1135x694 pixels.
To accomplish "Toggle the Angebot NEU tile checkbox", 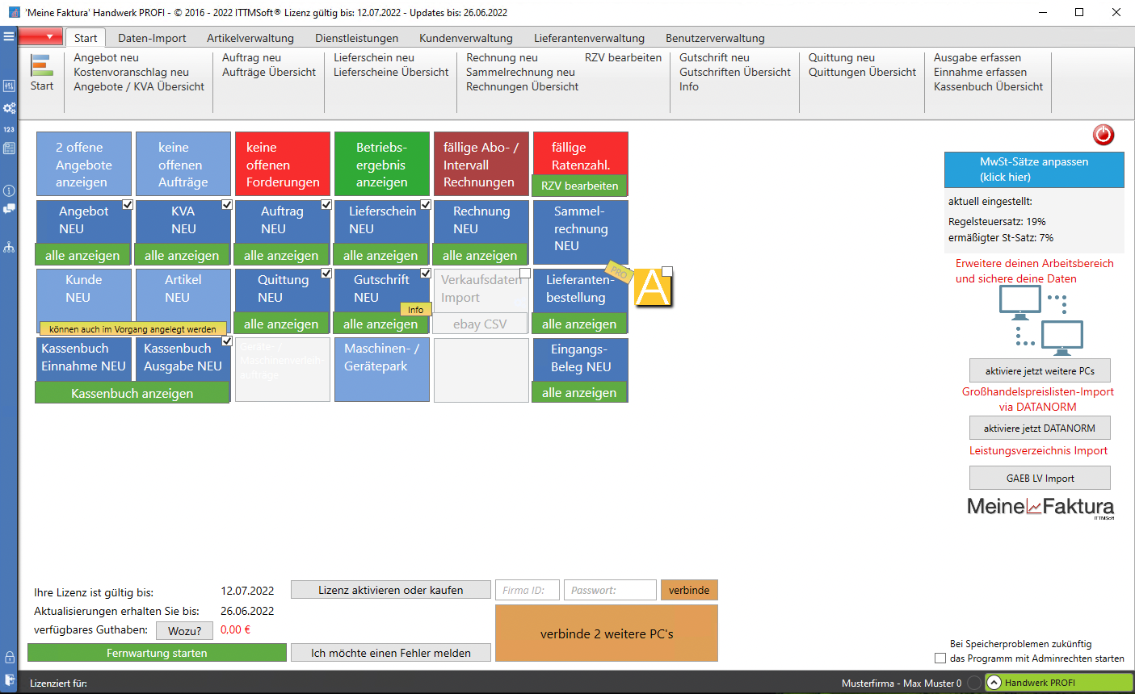I will pyautogui.click(x=128, y=204).
